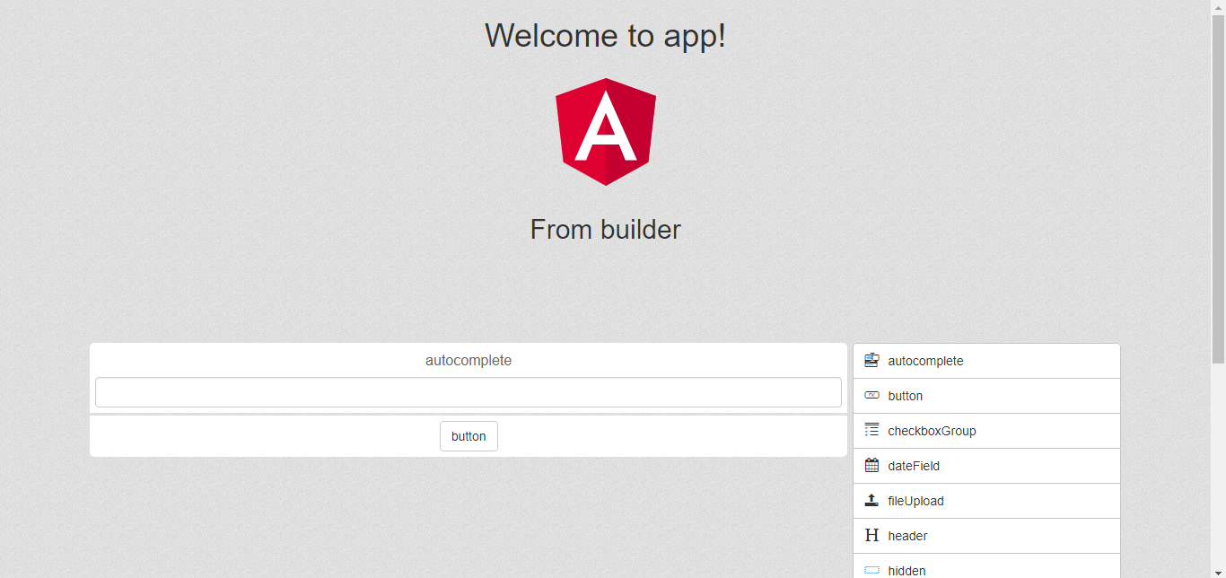Click the scrollbar down arrow
1226x578 pixels.
tap(1218, 572)
